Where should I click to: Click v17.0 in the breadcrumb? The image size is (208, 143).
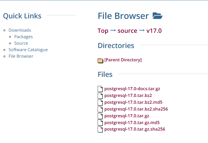coord(154,31)
